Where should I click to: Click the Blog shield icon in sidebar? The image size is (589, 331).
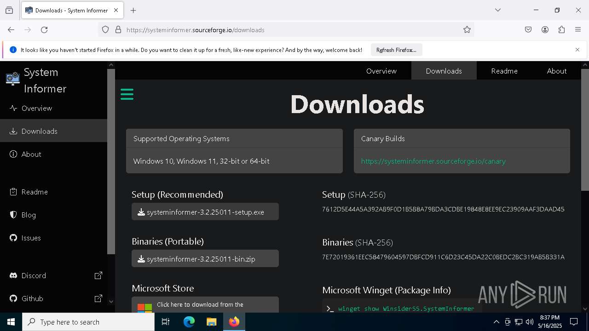coord(13,215)
